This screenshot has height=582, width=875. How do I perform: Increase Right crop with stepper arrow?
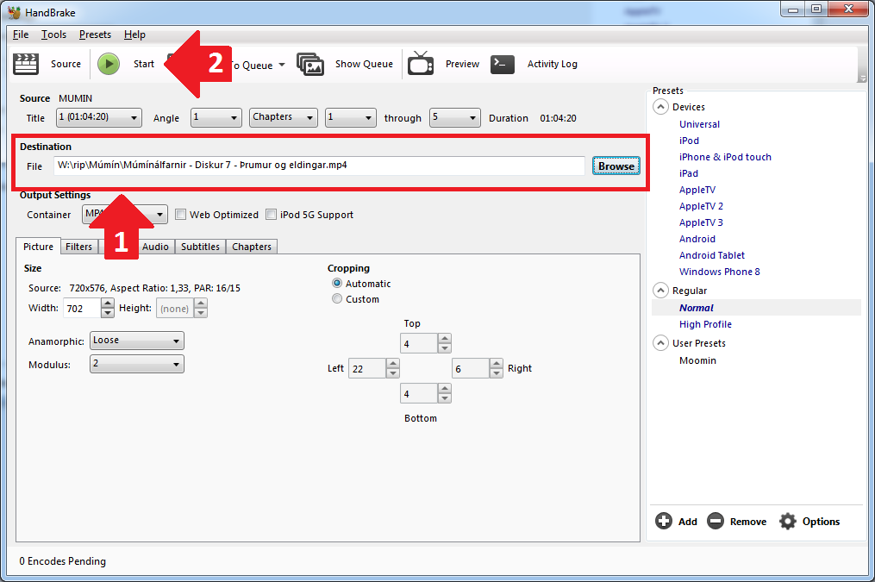pos(496,363)
